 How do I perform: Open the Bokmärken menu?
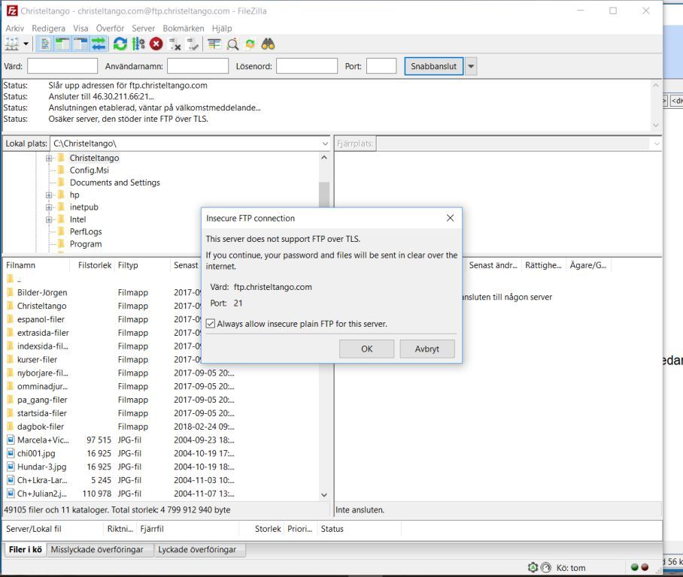(184, 29)
